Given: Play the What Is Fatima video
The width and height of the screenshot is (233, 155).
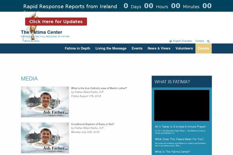Looking at the screenshot, I should tap(182, 105).
